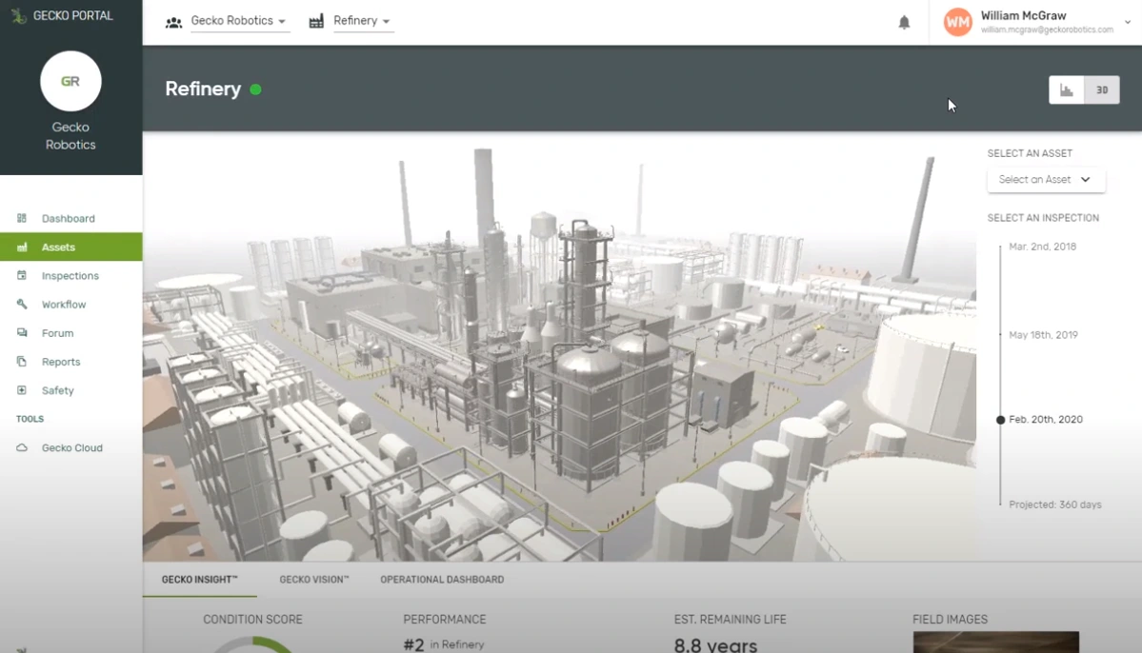Expand the Gecko Robotics organization dropdown
Image resolution: width=1142 pixels, height=653 pixels.
click(x=239, y=21)
